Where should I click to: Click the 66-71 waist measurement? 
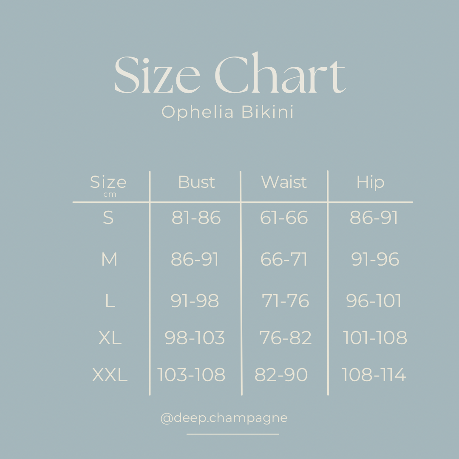tap(283, 259)
